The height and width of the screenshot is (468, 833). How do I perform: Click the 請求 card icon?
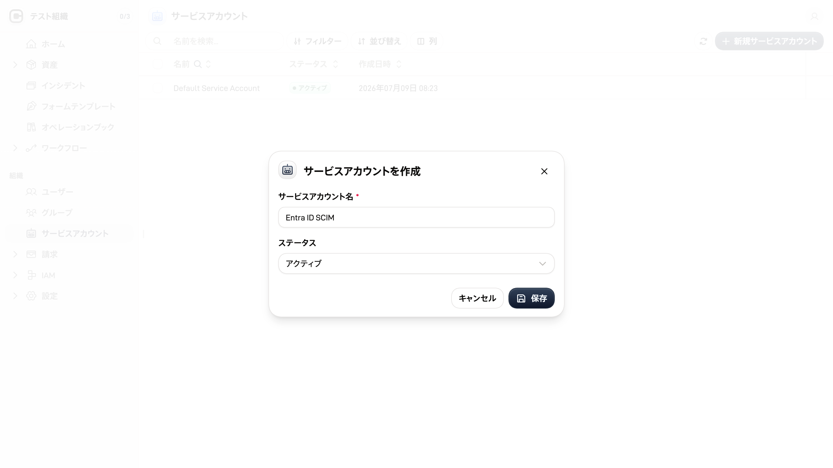pyautogui.click(x=31, y=254)
